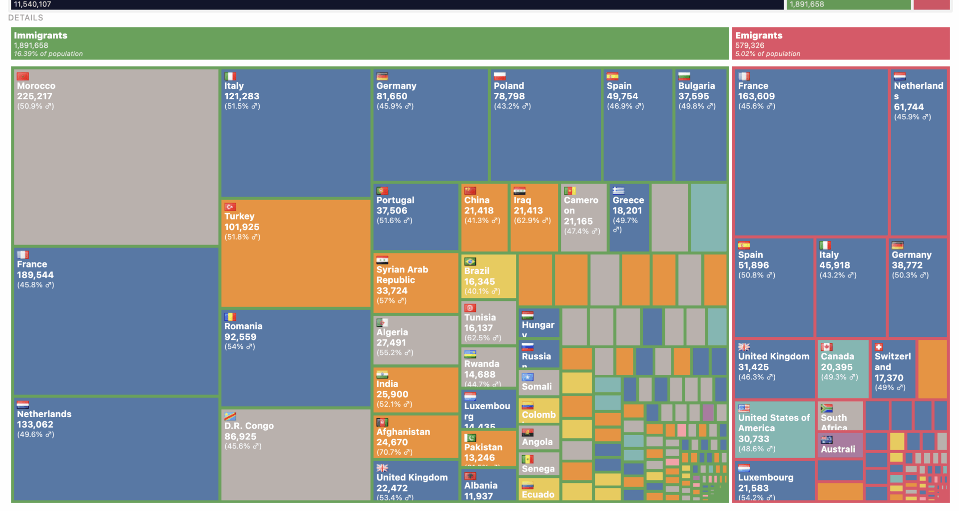Select the red Emigrants header banner
959x511 pixels.
pos(841,43)
